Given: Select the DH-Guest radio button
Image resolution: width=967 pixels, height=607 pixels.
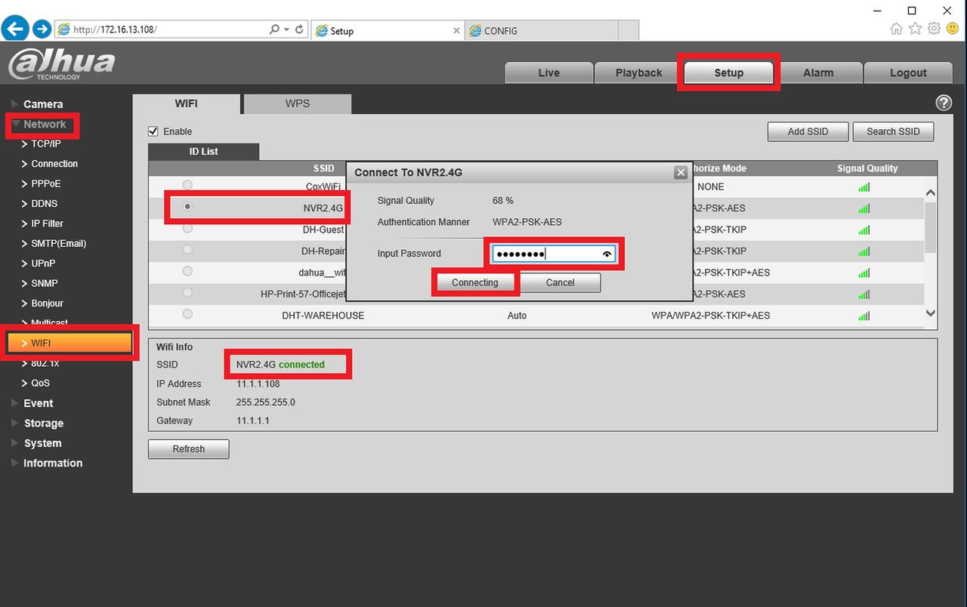Looking at the screenshot, I should click(187, 228).
